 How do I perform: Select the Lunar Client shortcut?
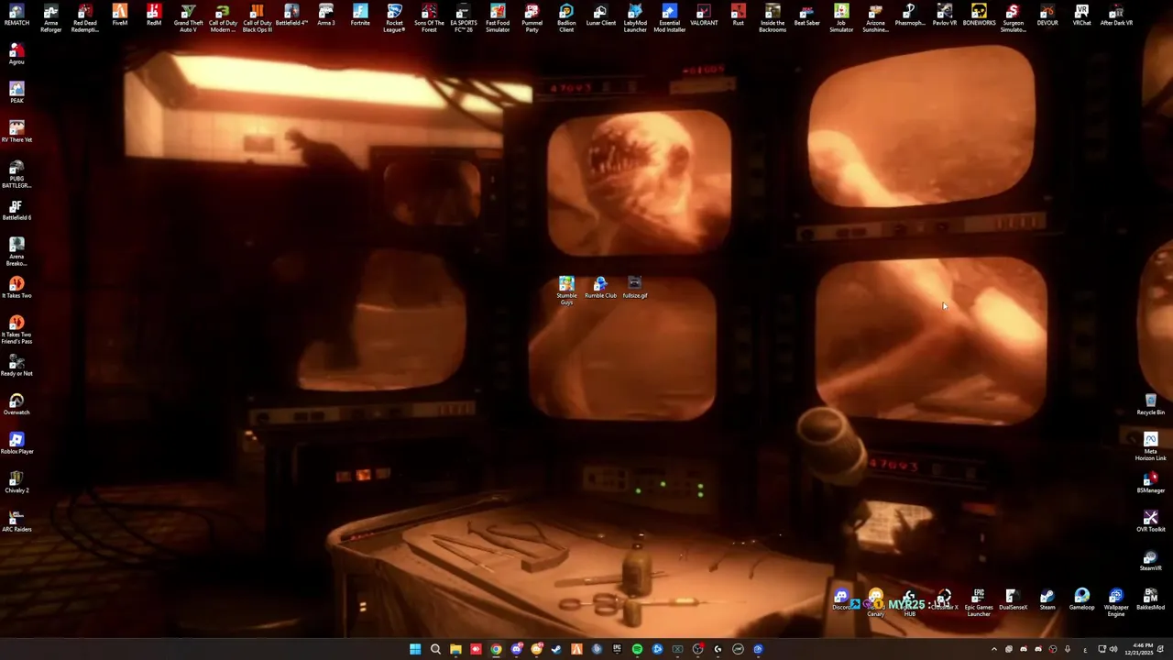point(600,14)
